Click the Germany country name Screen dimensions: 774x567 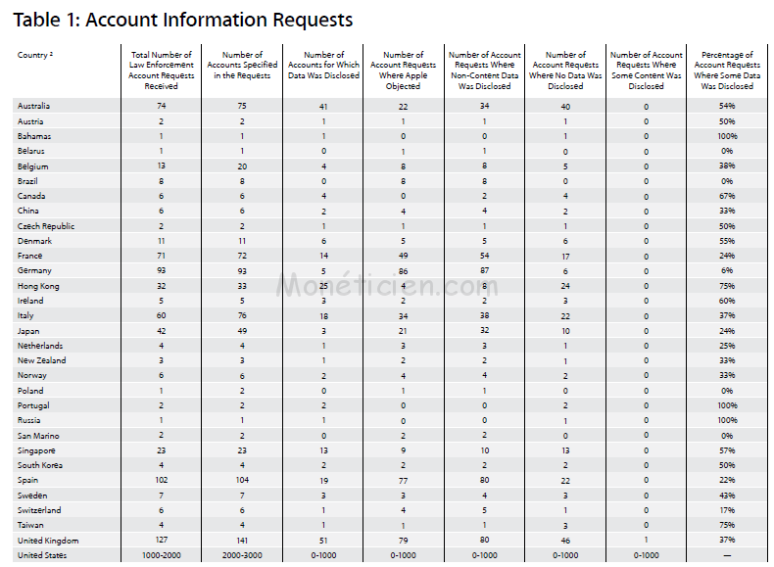coord(34,271)
